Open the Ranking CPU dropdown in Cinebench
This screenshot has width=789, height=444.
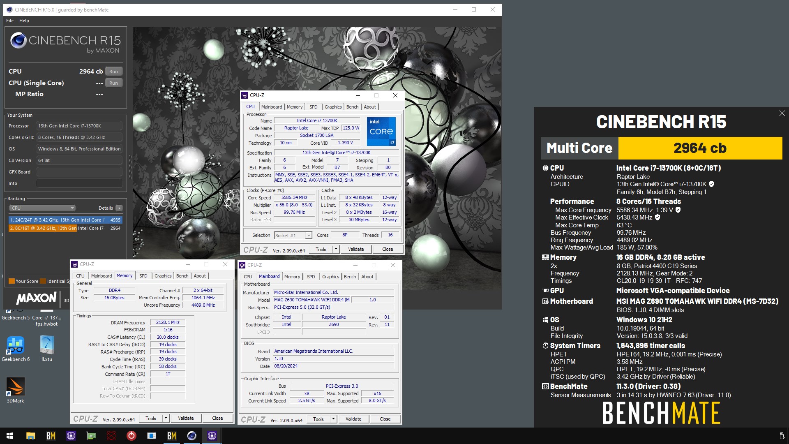point(42,208)
